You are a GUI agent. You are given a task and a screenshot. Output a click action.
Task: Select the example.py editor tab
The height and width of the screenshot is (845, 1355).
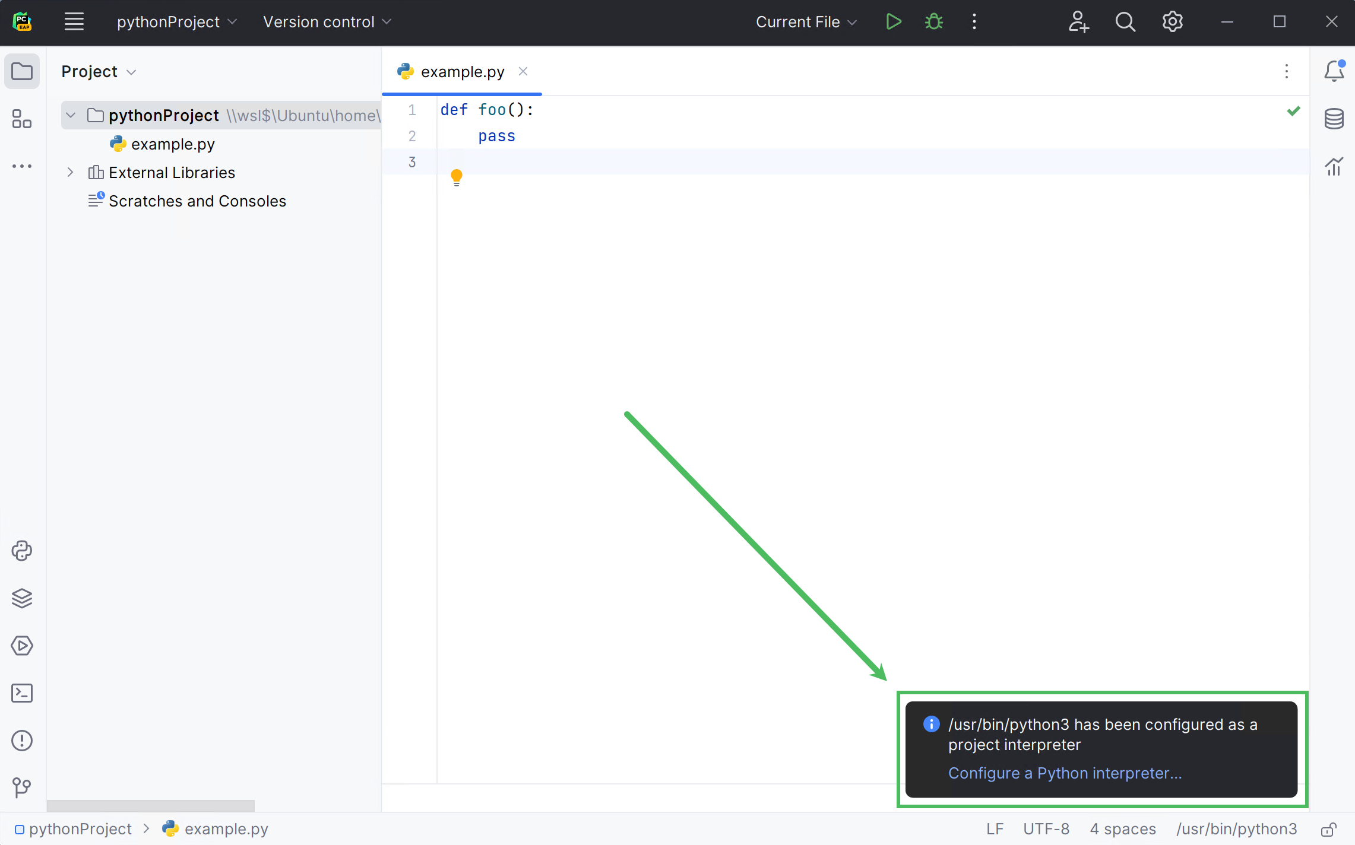(x=463, y=71)
